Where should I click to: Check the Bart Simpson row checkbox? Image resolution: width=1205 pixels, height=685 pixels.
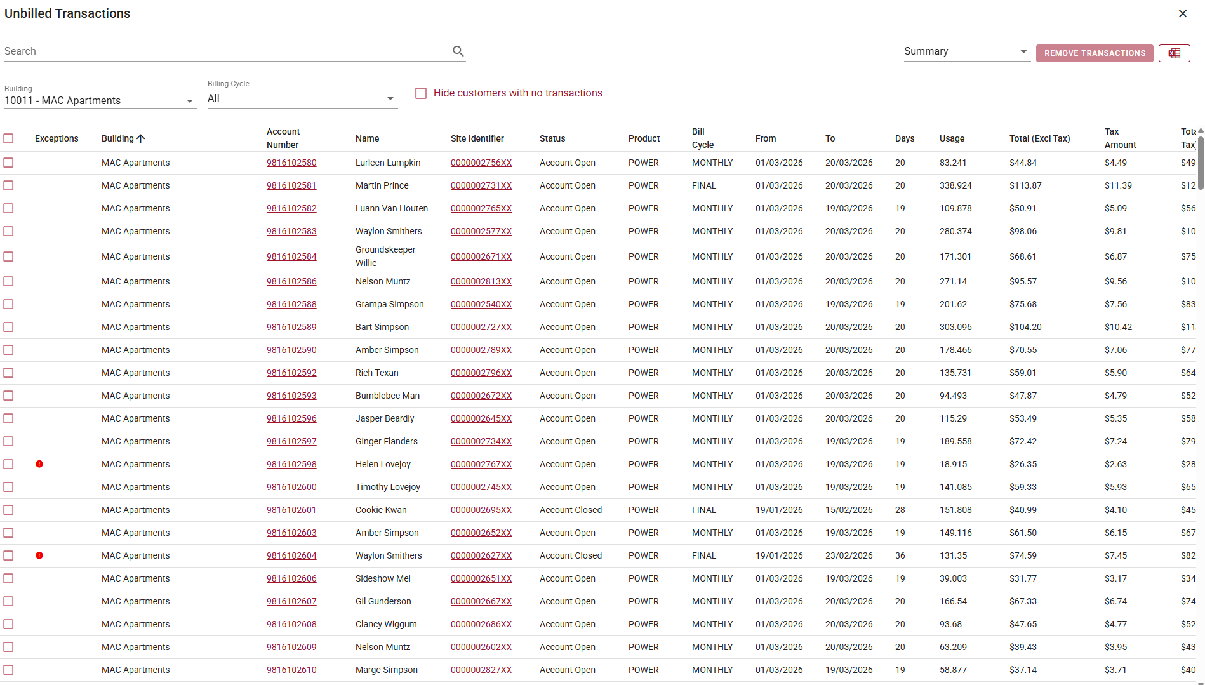coord(8,327)
